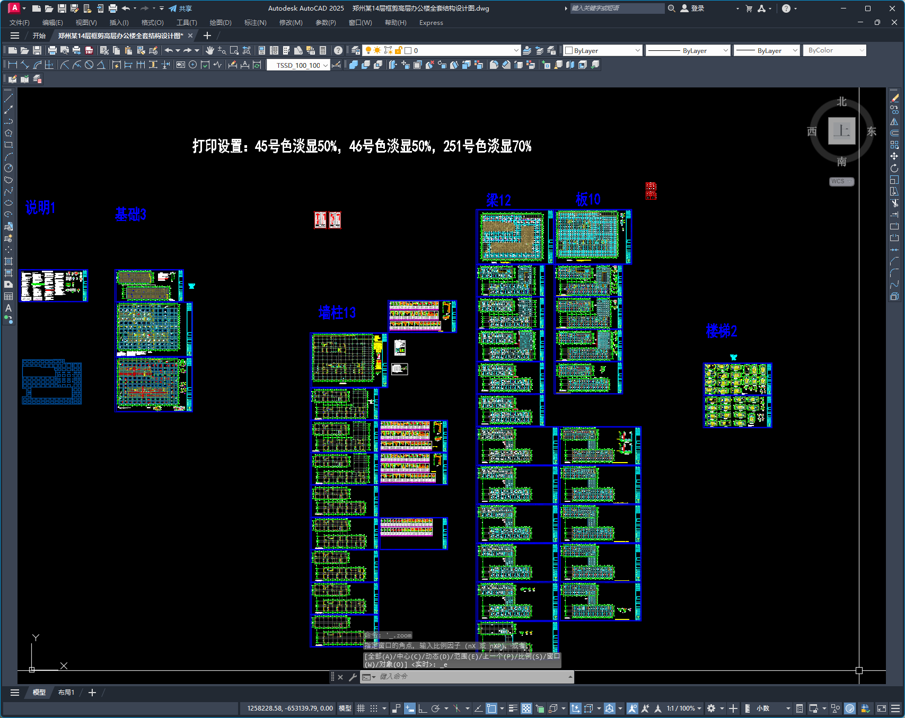Select the Rotate tool in modify toolbar
This screenshot has height=718, width=905.
tap(894, 168)
